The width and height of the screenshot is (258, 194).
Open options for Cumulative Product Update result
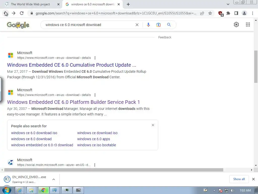click(95, 58)
